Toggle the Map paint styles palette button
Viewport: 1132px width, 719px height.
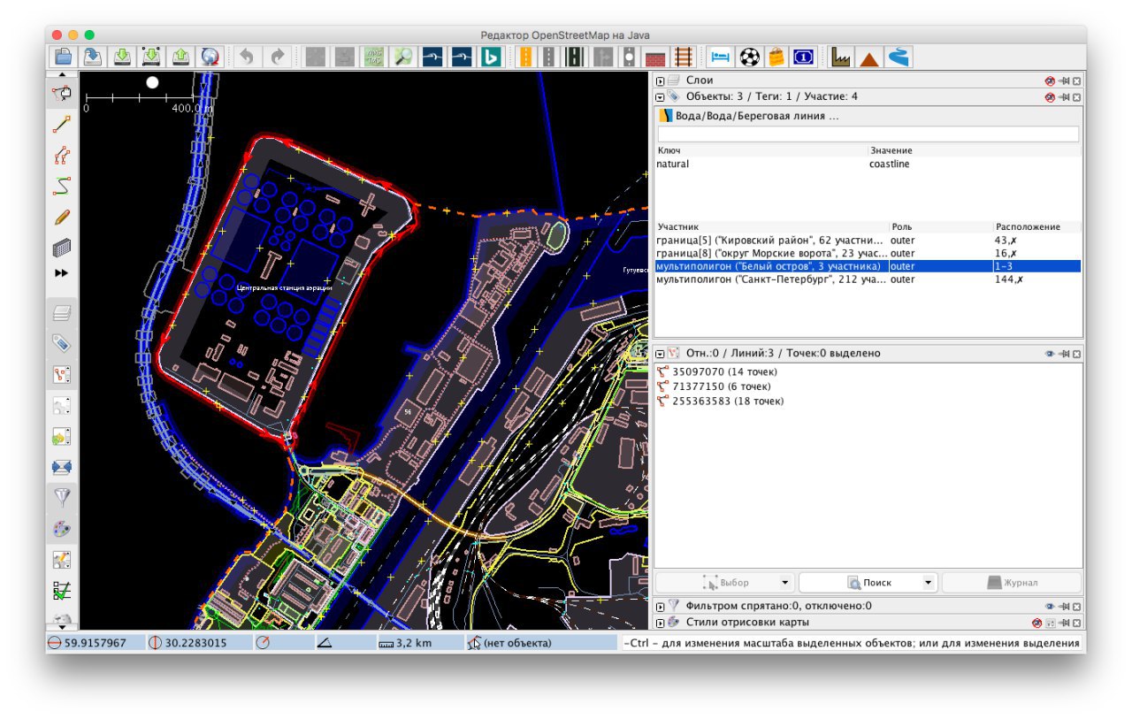(x=62, y=528)
